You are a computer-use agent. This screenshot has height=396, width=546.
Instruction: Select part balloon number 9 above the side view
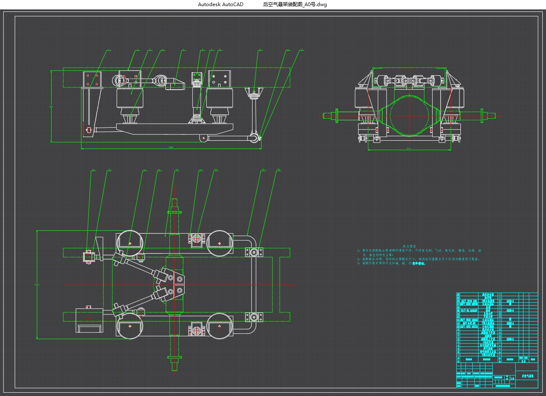click(259, 50)
